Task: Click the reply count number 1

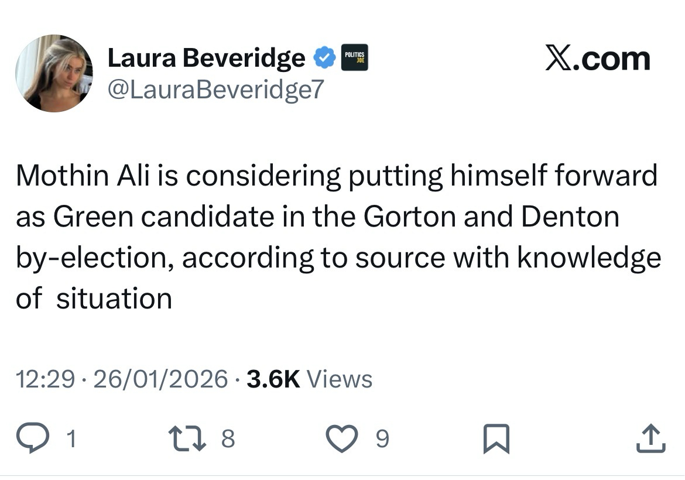Action: pyautogui.click(x=70, y=439)
